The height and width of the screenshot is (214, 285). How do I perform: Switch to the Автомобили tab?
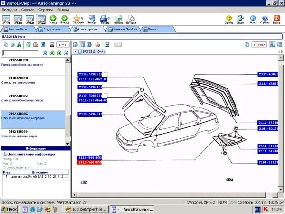(x=18, y=29)
